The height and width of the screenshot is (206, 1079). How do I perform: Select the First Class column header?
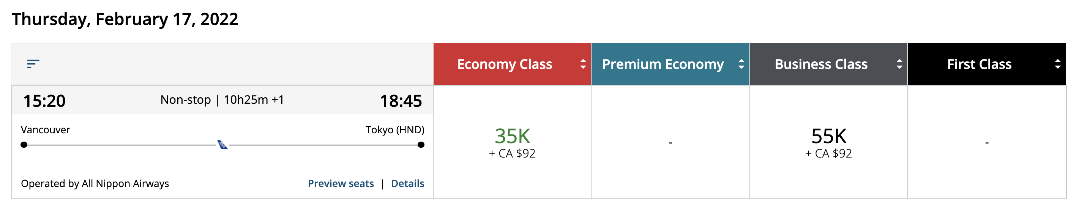click(x=979, y=64)
